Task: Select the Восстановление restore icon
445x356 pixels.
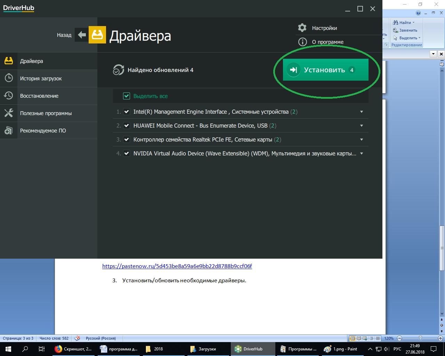Action: pyautogui.click(x=9, y=96)
